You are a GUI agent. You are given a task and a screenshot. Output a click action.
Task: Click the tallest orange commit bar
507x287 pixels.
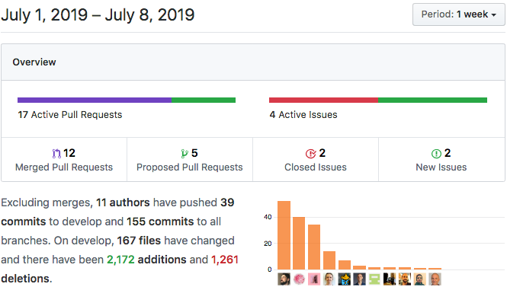coord(284,235)
